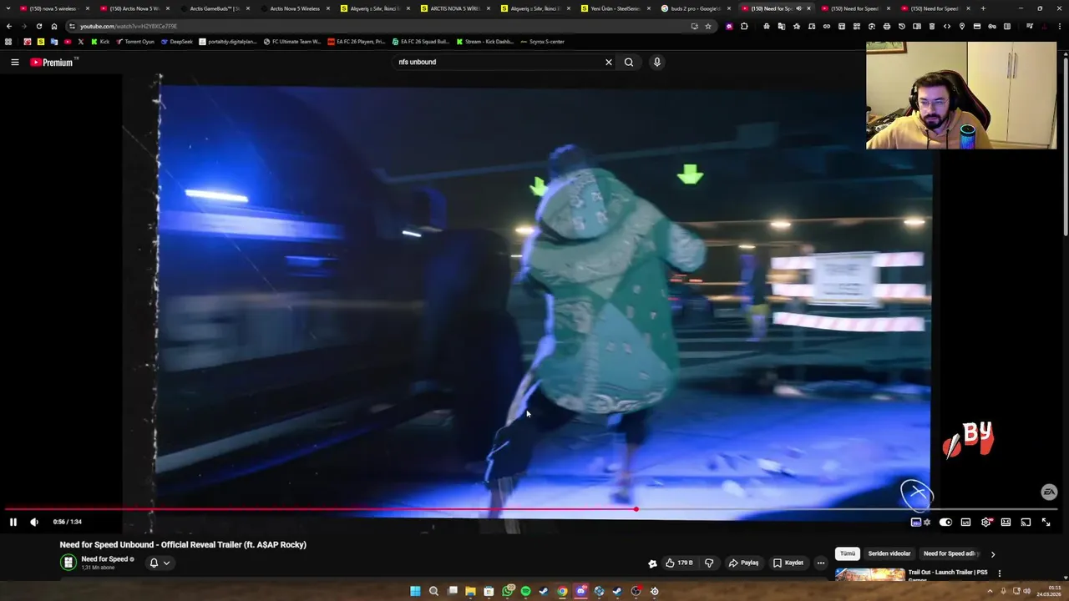This screenshot has height=601, width=1069.
Task: Enter fullscreen mode in the player
Action: [1046, 523]
